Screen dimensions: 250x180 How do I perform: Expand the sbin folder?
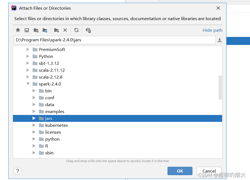(x=34, y=153)
